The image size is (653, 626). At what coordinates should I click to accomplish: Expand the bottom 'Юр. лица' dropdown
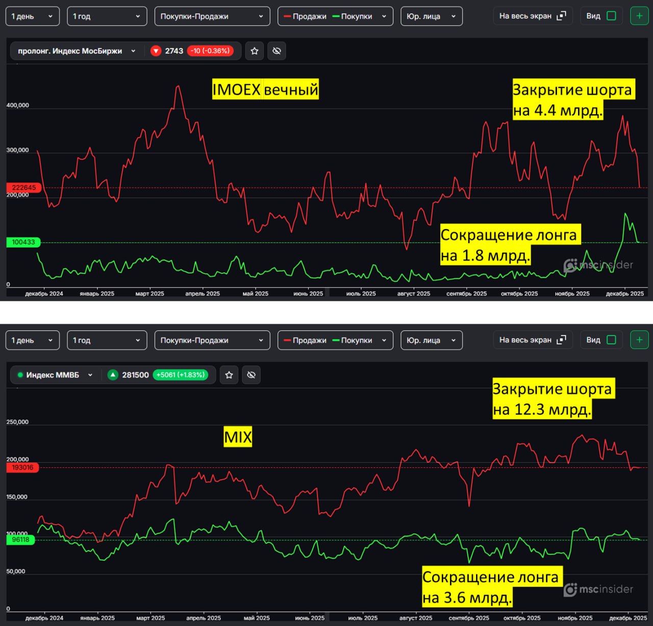pyautogui.click(x=431, y=341)
